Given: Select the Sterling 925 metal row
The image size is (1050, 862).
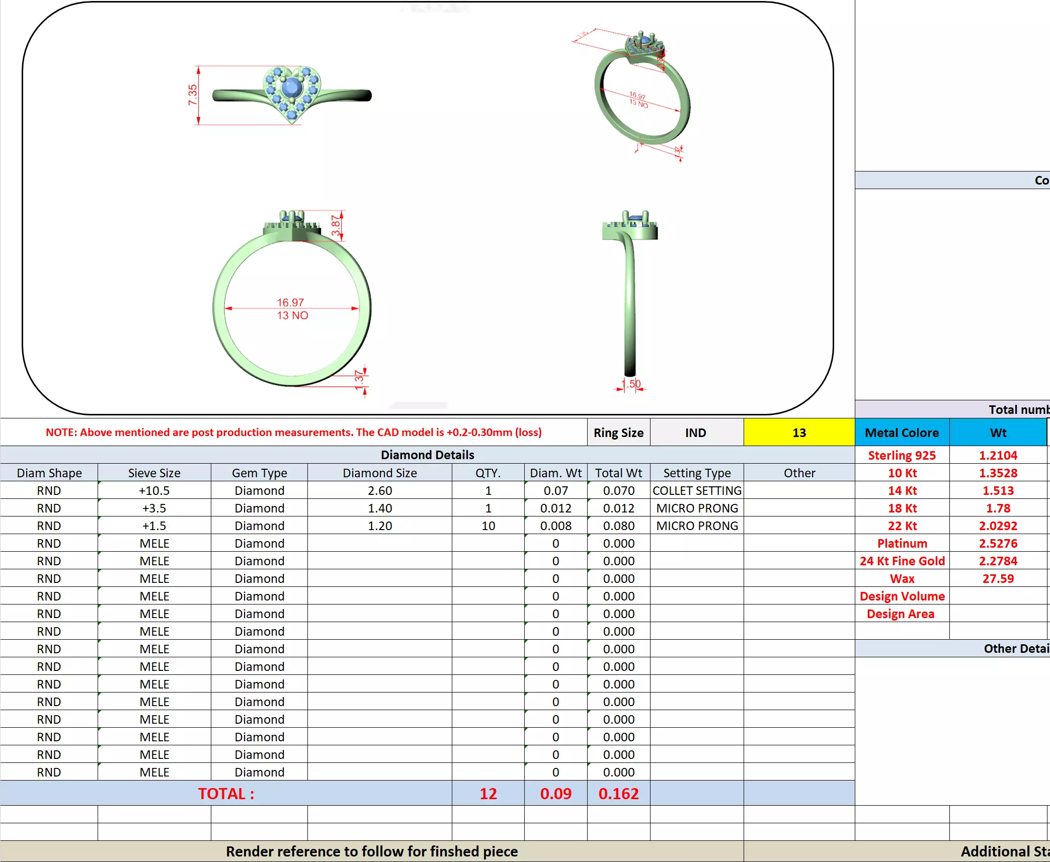Looking at the screenshot, I should coord(902,455).
